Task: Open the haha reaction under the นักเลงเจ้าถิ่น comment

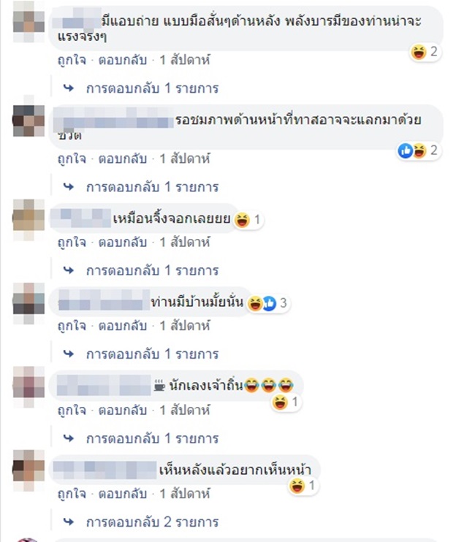Action: pyautogui.click(x=280, y=402)
